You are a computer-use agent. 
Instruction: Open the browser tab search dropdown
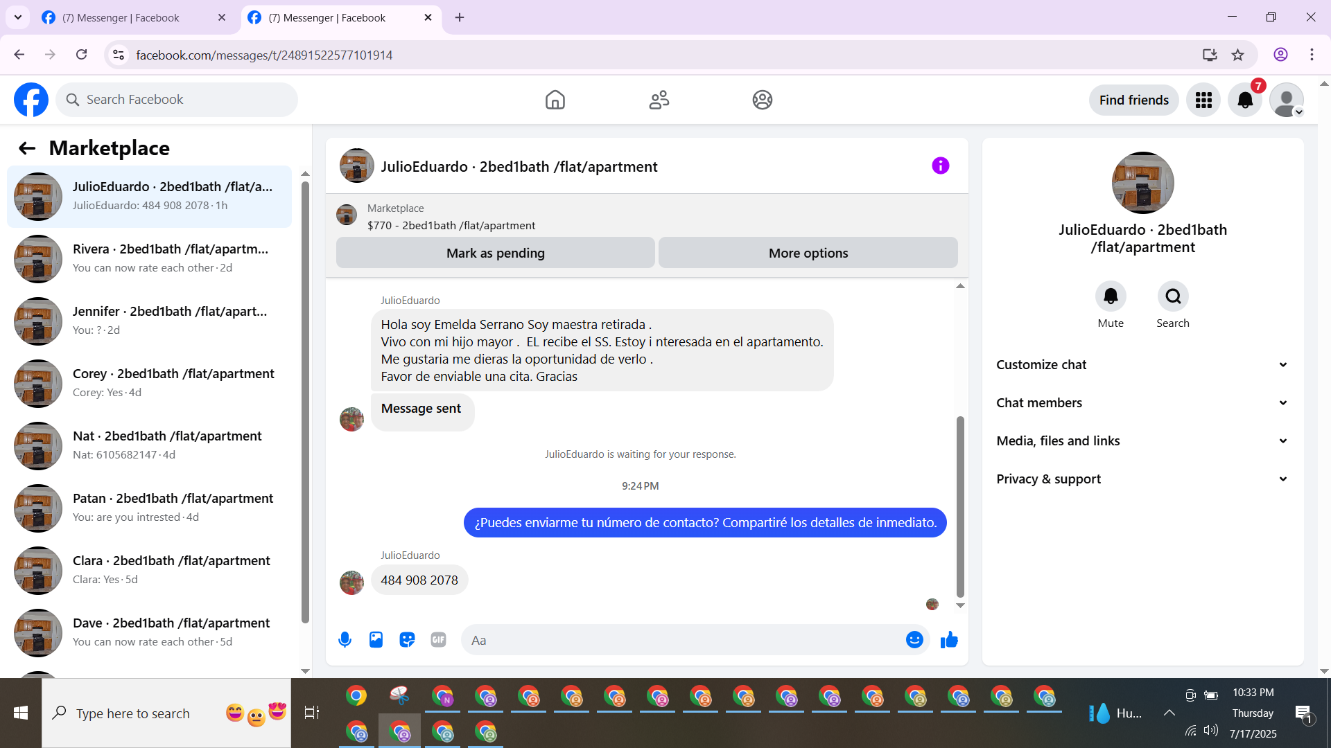click(x=18, y=17)
